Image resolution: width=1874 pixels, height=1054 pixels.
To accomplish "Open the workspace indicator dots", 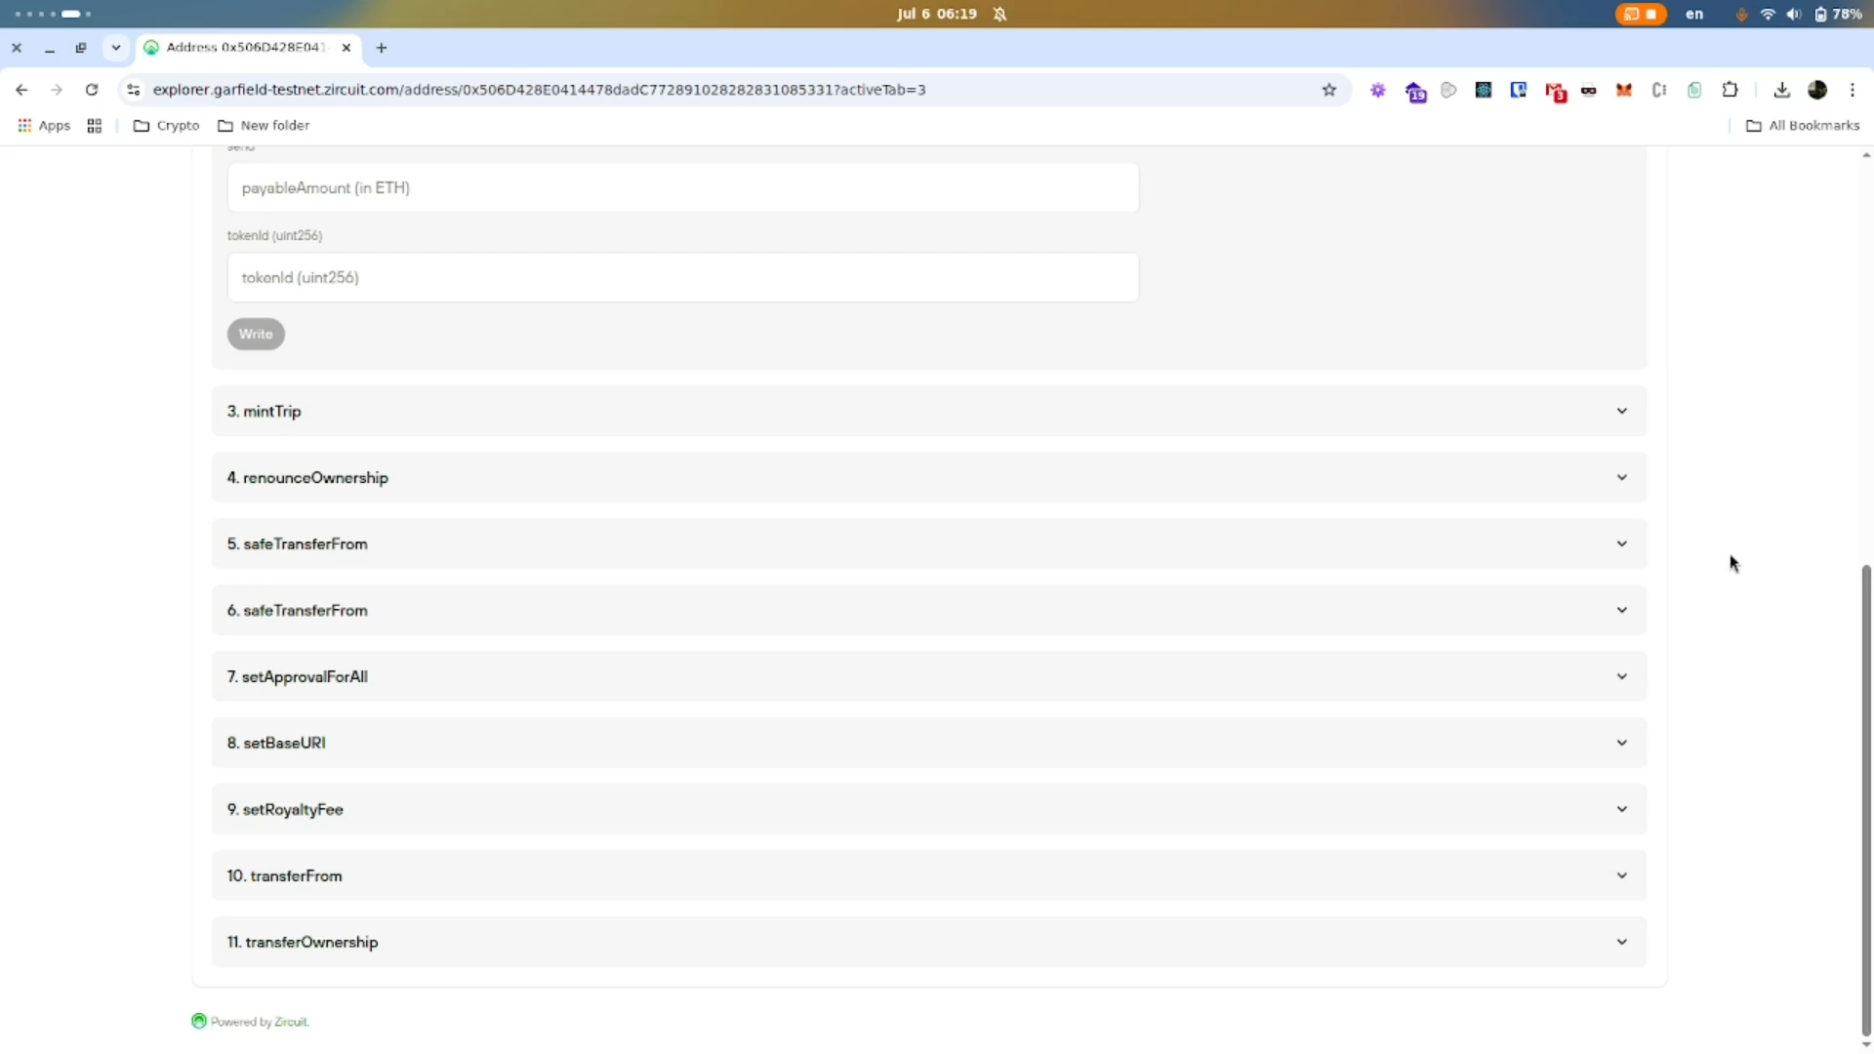I will (x=53, y=14).
